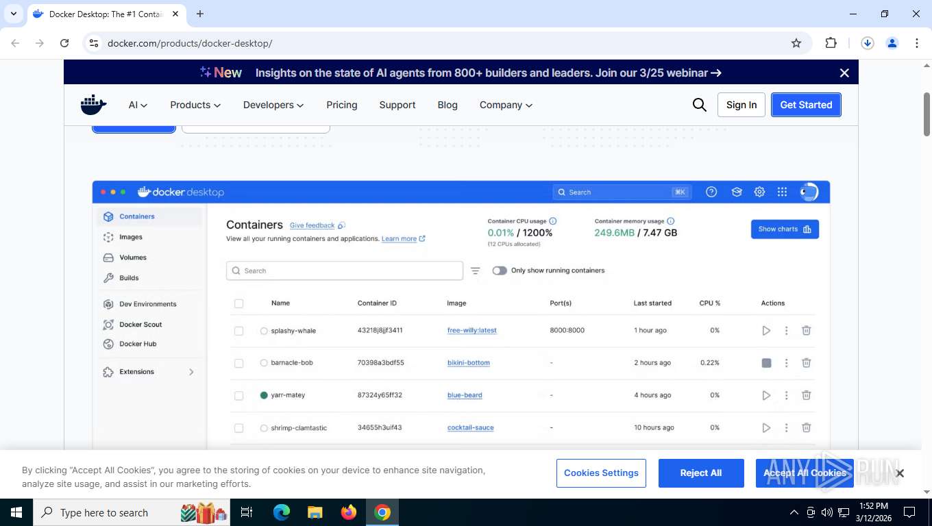This screenshot has width=932, height=526.
Task: Bookmark this page with star icon
Action: [x=796, y=43]
